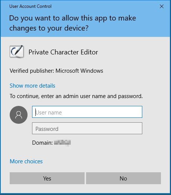Click the 'Do you want to allow' heading
171x195 pixels.
click(x=73, y=23)
